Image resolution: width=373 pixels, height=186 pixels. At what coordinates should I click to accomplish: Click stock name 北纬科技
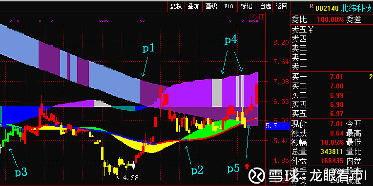pos(356,8)
